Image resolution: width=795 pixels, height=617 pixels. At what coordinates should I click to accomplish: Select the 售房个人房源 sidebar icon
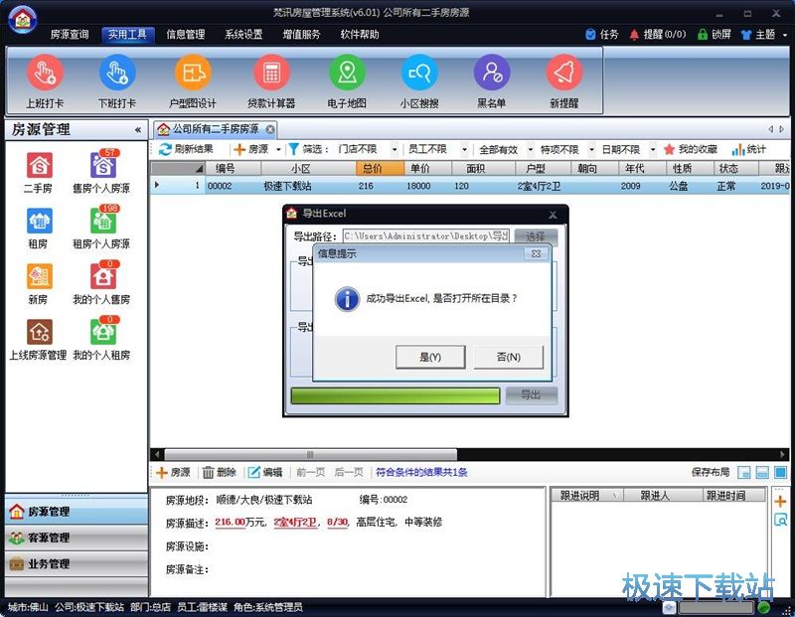click(103, 164)
